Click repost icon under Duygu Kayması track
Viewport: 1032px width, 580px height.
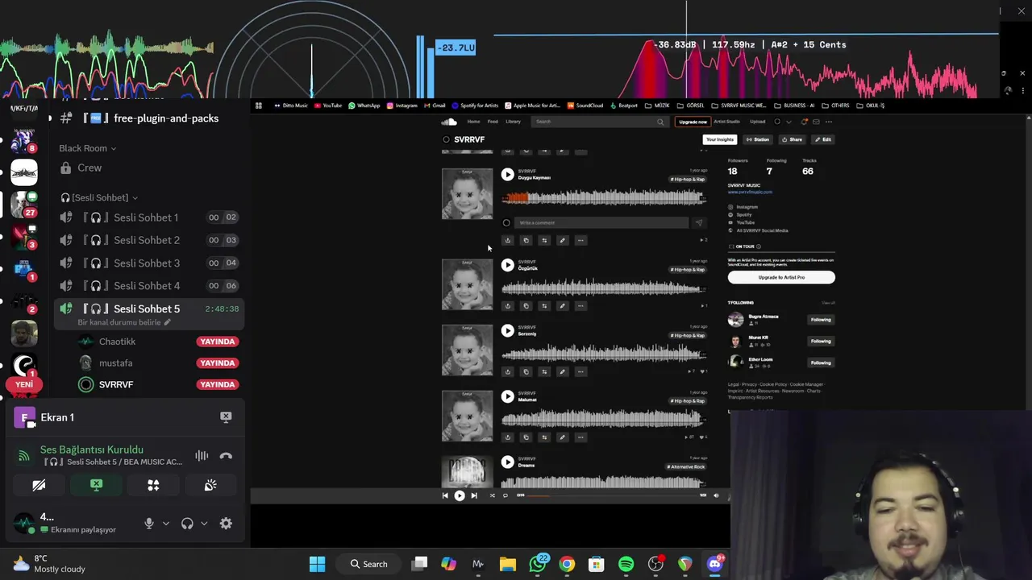coord(544,240)
